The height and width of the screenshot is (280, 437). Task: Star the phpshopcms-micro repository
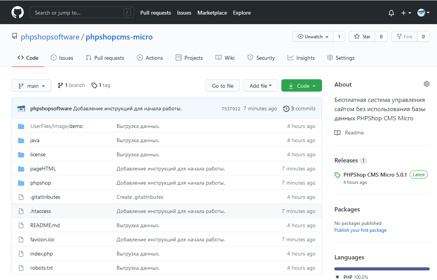click(362, 36)
